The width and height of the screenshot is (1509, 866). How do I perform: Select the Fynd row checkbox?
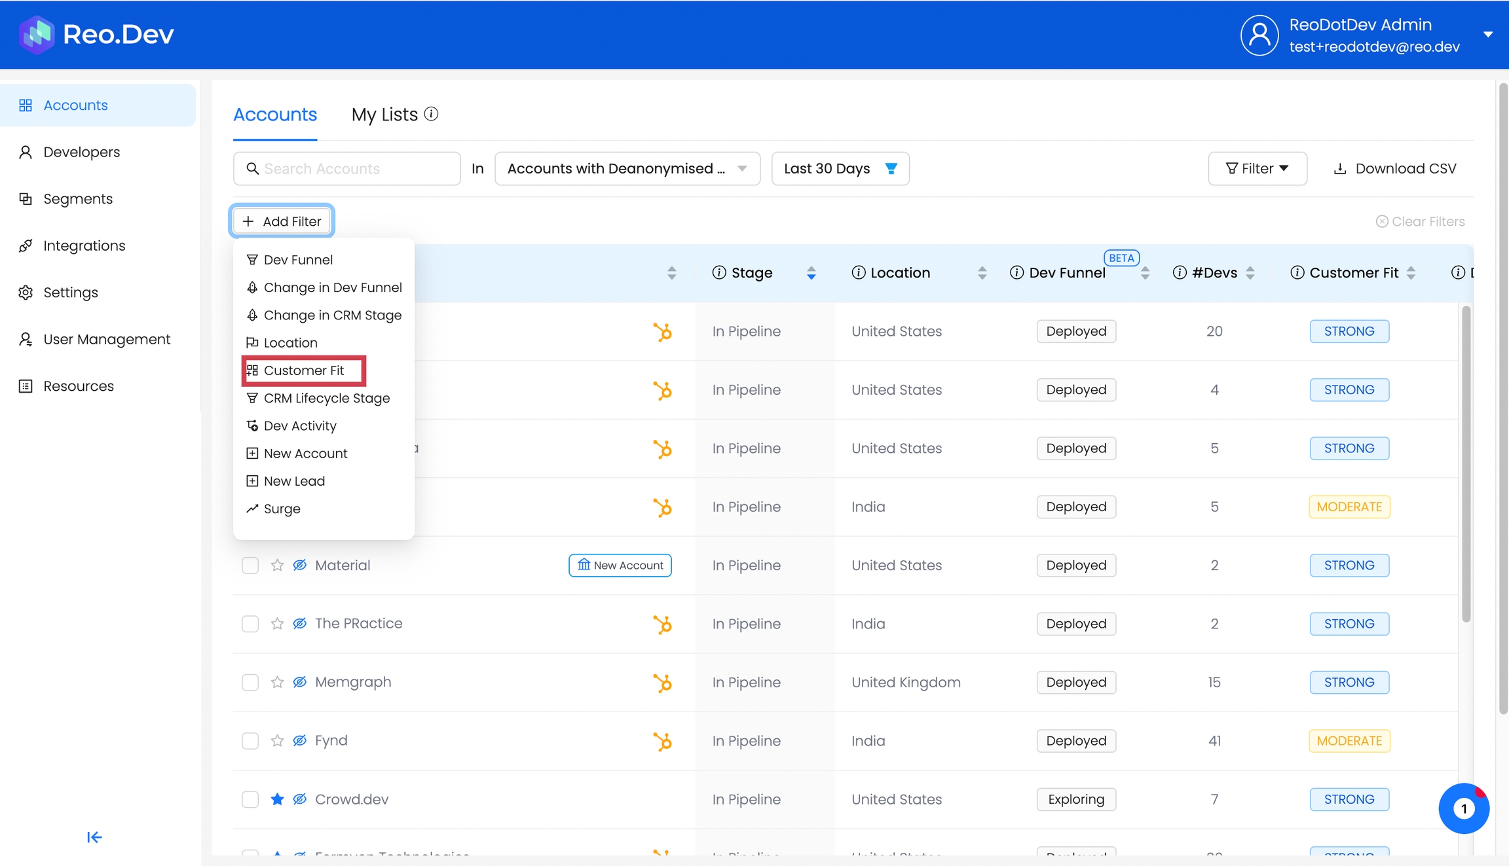click(x=250, y=741)
